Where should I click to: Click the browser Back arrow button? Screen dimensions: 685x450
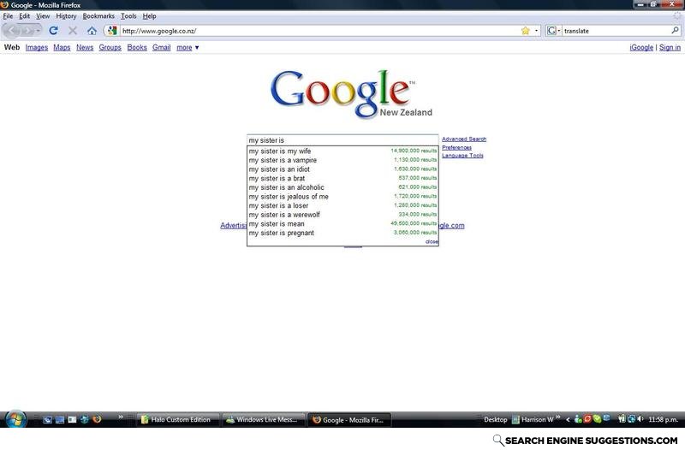[12, 31]
